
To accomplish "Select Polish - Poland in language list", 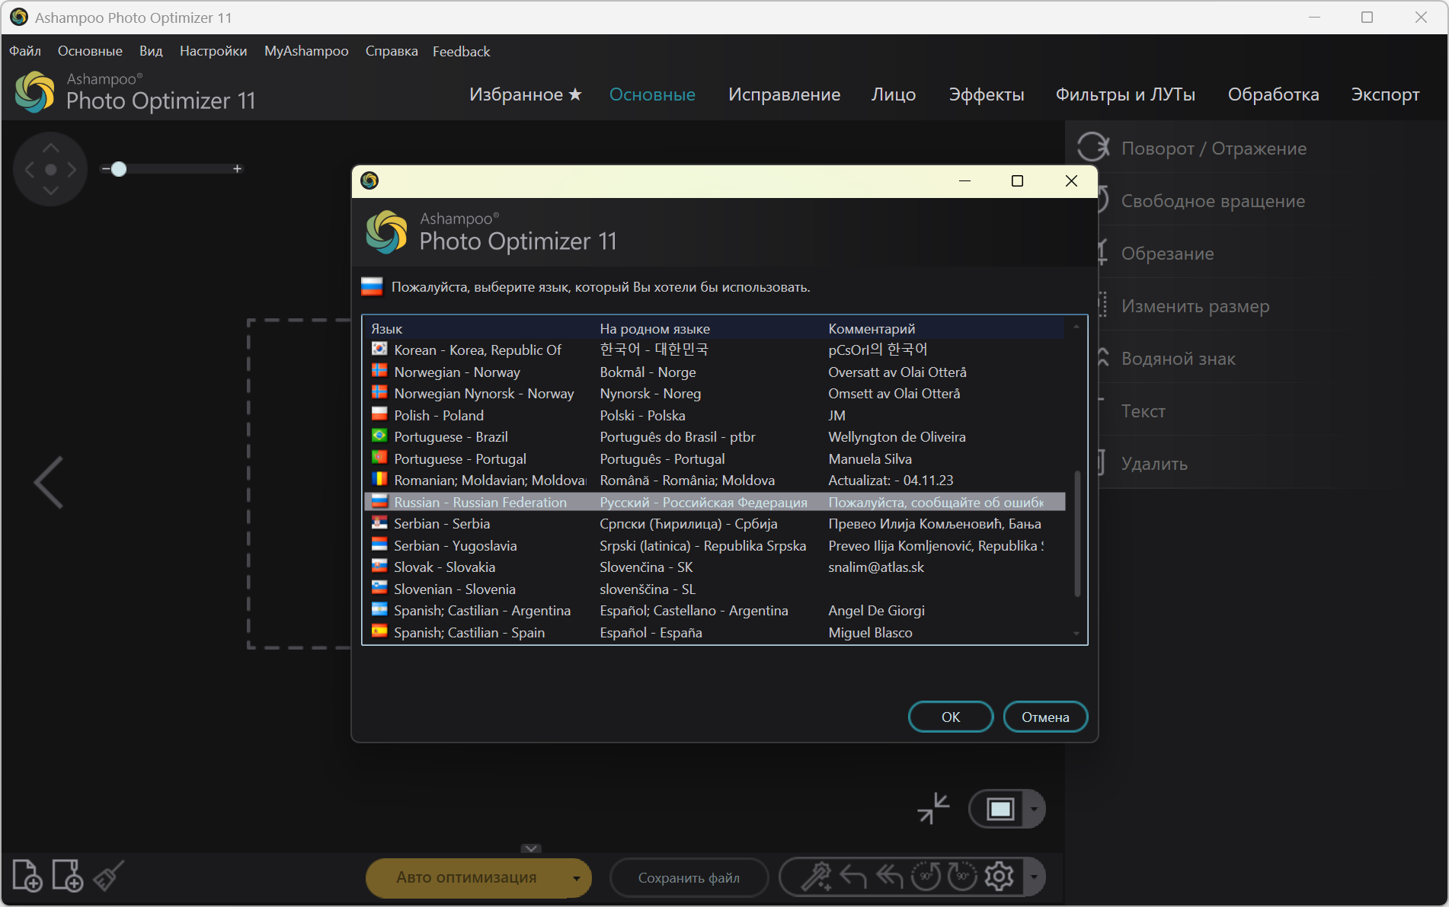I will pos(439,415).
